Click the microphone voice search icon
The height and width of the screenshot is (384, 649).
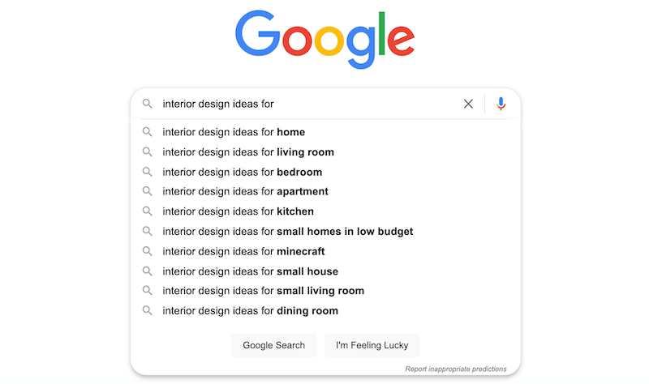[x=501, y=104]
